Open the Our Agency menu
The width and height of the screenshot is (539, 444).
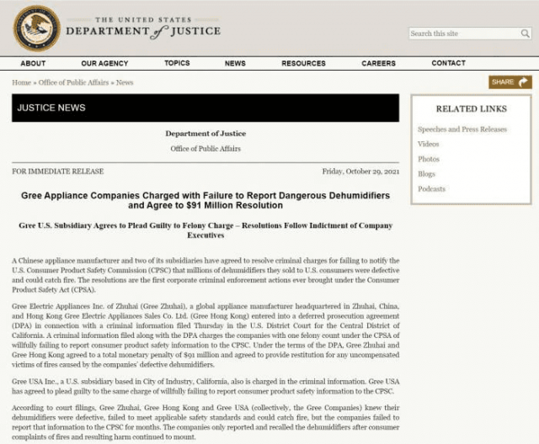pos(104,63)
